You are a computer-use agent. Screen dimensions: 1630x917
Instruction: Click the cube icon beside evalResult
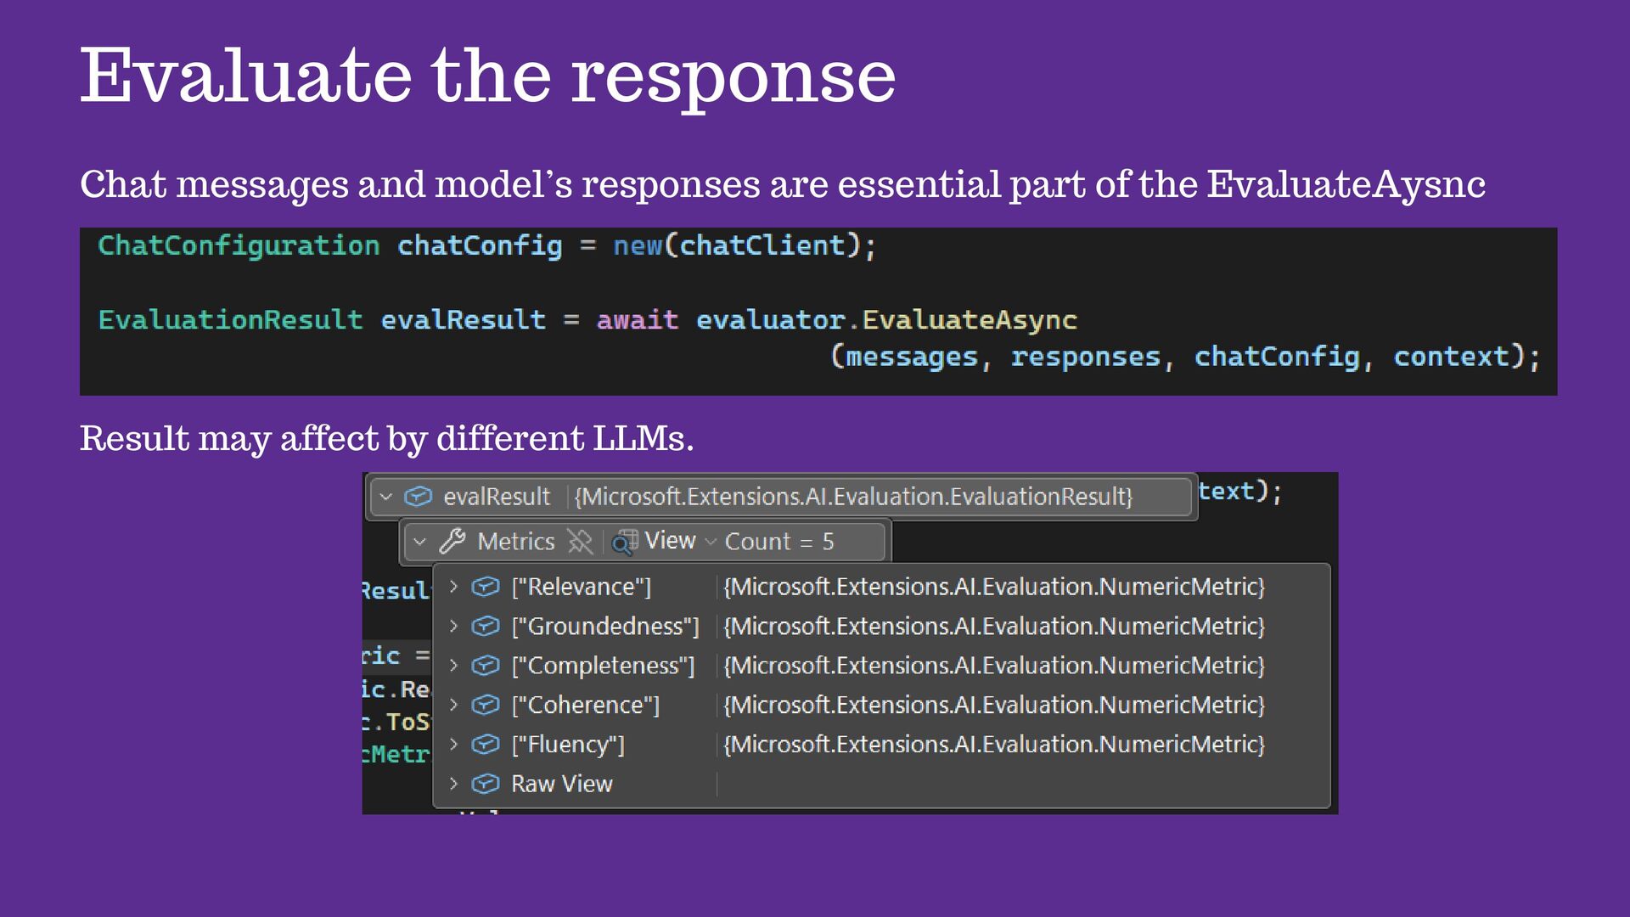[418, 497]
